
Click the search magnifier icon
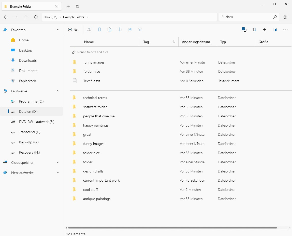pyautogui.click(x=275, y=17)
